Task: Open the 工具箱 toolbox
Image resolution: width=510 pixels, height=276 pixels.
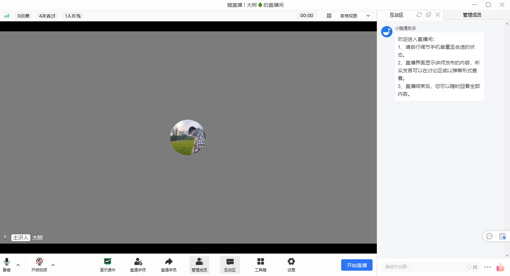Action: pyautogui.click(x=261, y=265)
